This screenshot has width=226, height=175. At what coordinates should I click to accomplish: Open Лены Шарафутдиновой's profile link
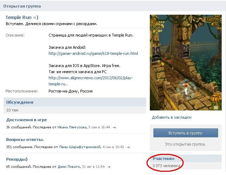pos(80,147)
